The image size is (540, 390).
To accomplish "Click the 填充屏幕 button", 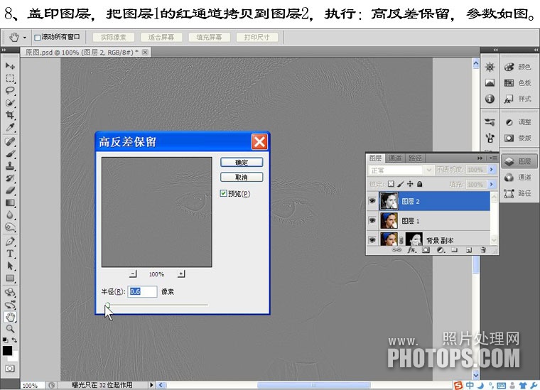I will (x=209, y=37).
